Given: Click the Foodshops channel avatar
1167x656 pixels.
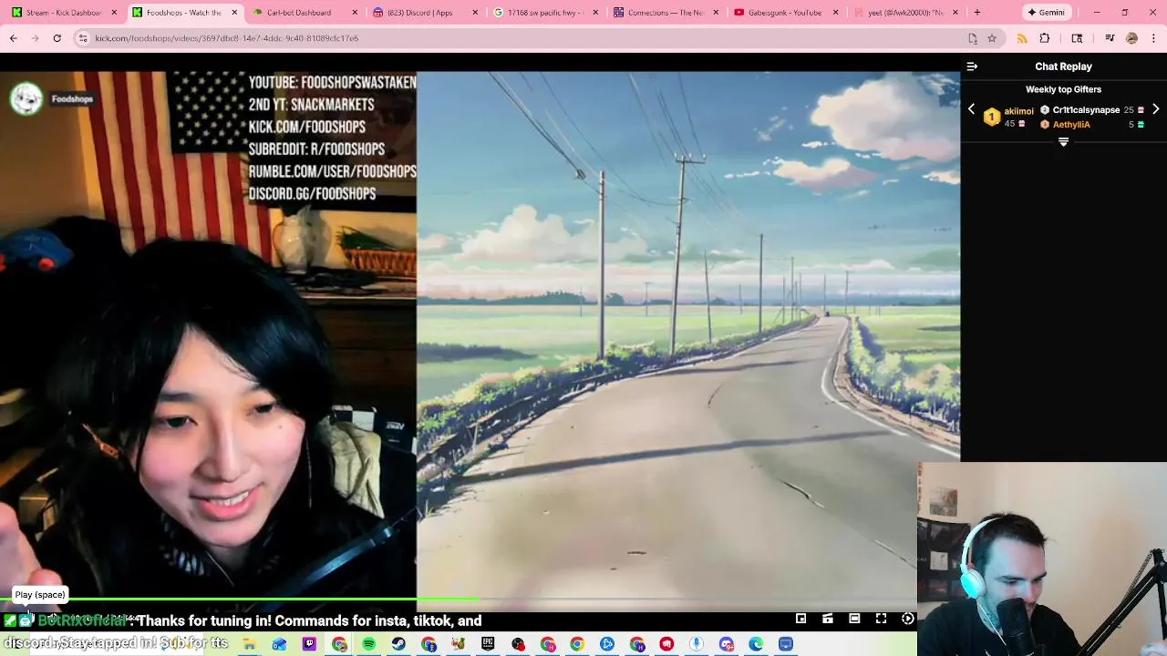Looking at the screenshot, I should (26, 98).
